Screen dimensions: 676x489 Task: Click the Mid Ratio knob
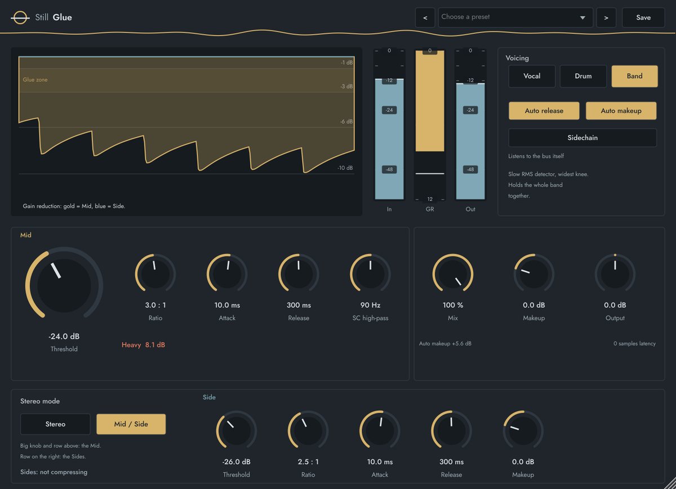[x=155, y=274]
